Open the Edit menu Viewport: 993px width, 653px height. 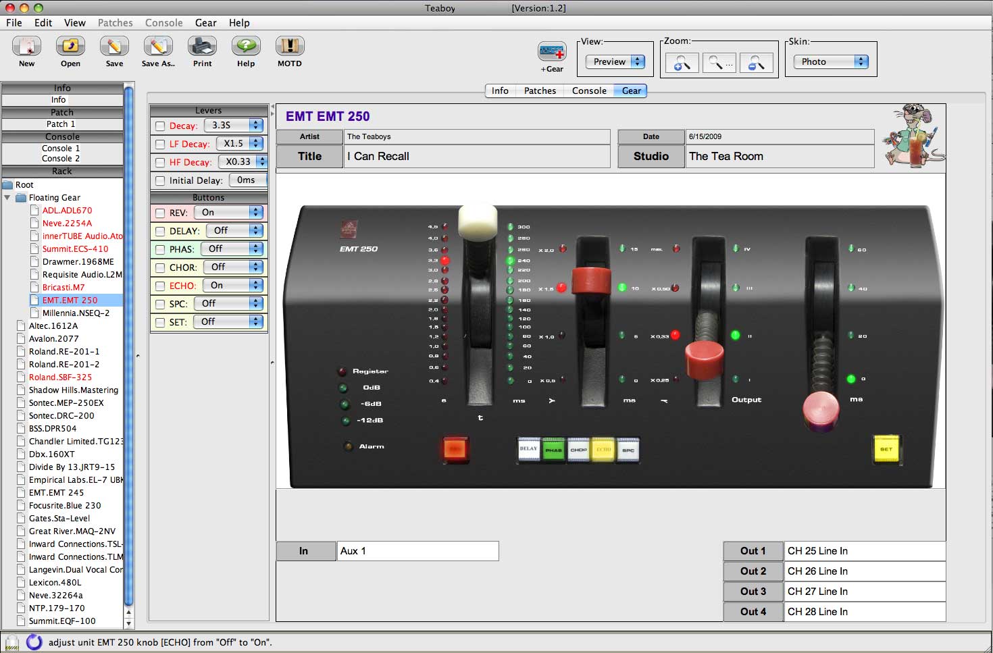[x=43, y=22]
